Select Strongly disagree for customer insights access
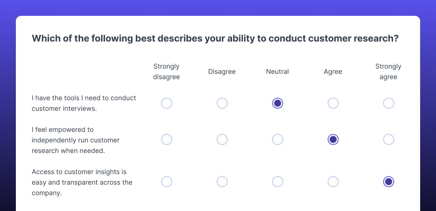The image size is (436, 211). [166, 182]
